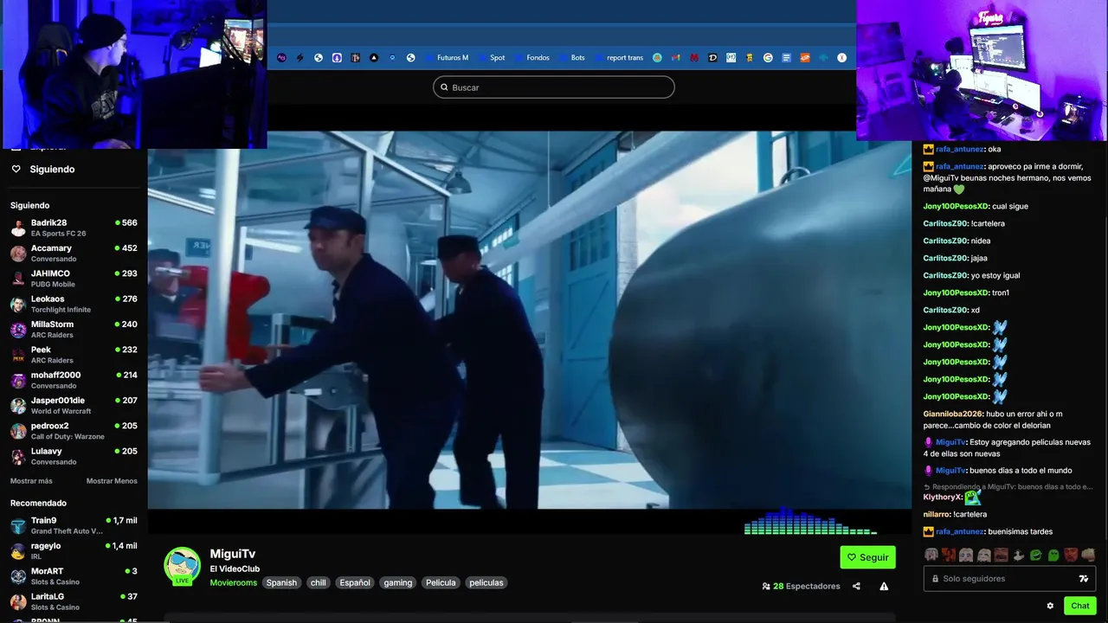This screenshot has height=623, width=1108.
Task: Follow channel with Seguir button
Action: pyautogui.click(x=867, y=557)
